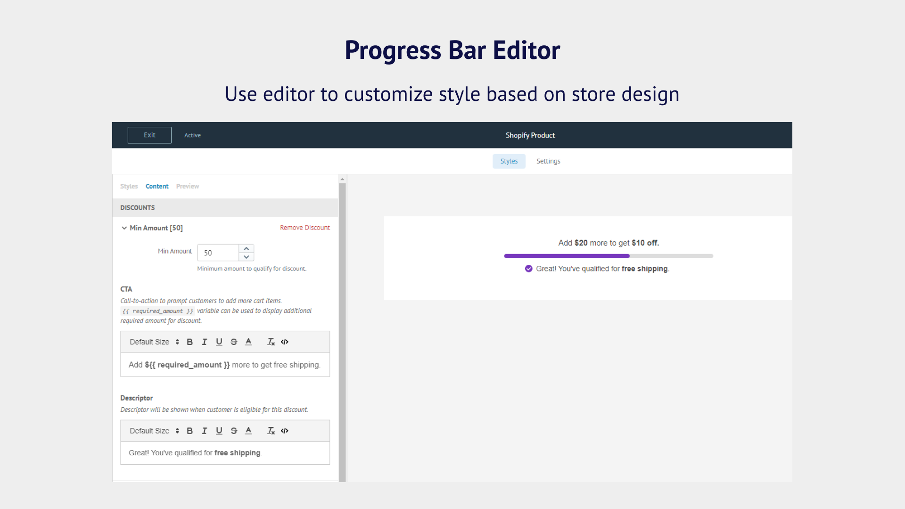Open text color picker in CTA toolbar
The height and width of the screenshot is (509, 905).
(248, 342)
